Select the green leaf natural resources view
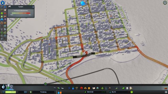The width and height of the screenshot is (168, 94). coord(2,32)
